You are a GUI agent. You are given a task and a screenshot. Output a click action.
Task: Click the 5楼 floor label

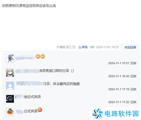92,47
